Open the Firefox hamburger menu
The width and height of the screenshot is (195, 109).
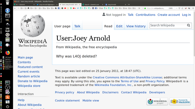pos(193,8)
